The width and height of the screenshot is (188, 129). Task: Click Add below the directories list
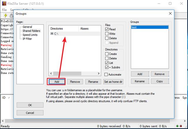click(57, 82)
